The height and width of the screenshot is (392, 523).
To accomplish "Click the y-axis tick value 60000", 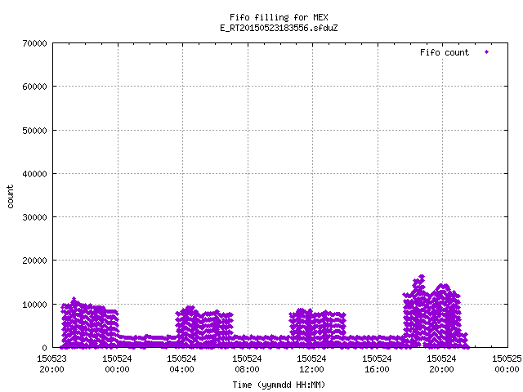I will click(x=34, y=87).
